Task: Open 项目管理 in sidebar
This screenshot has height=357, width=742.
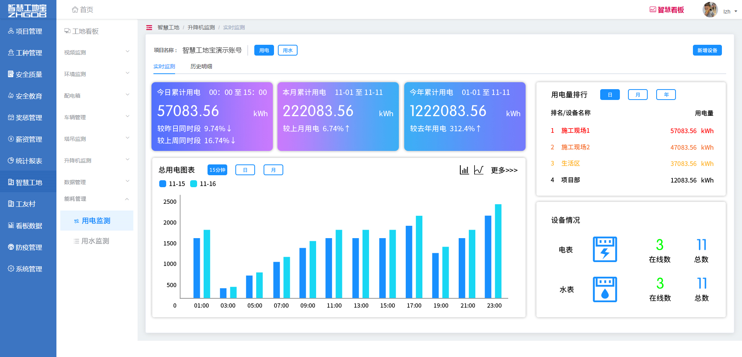Action: 28,31
